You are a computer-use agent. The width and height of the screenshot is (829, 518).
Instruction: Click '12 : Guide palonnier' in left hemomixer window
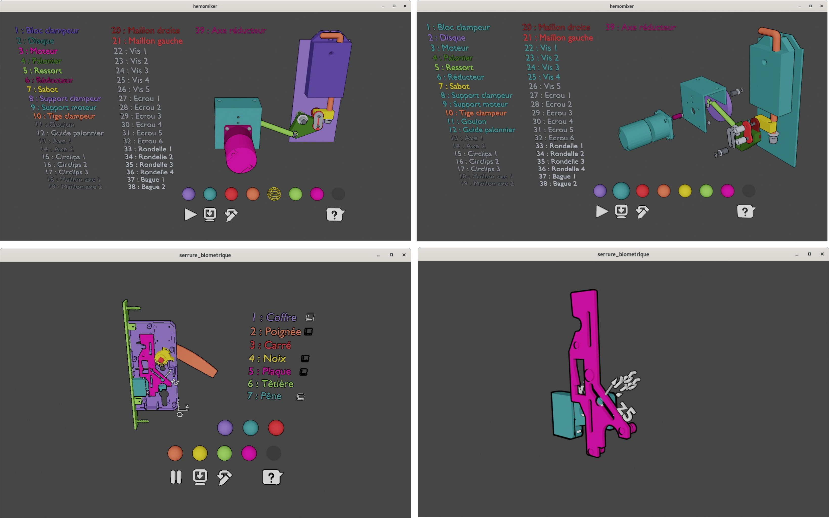tap(70, 133)
